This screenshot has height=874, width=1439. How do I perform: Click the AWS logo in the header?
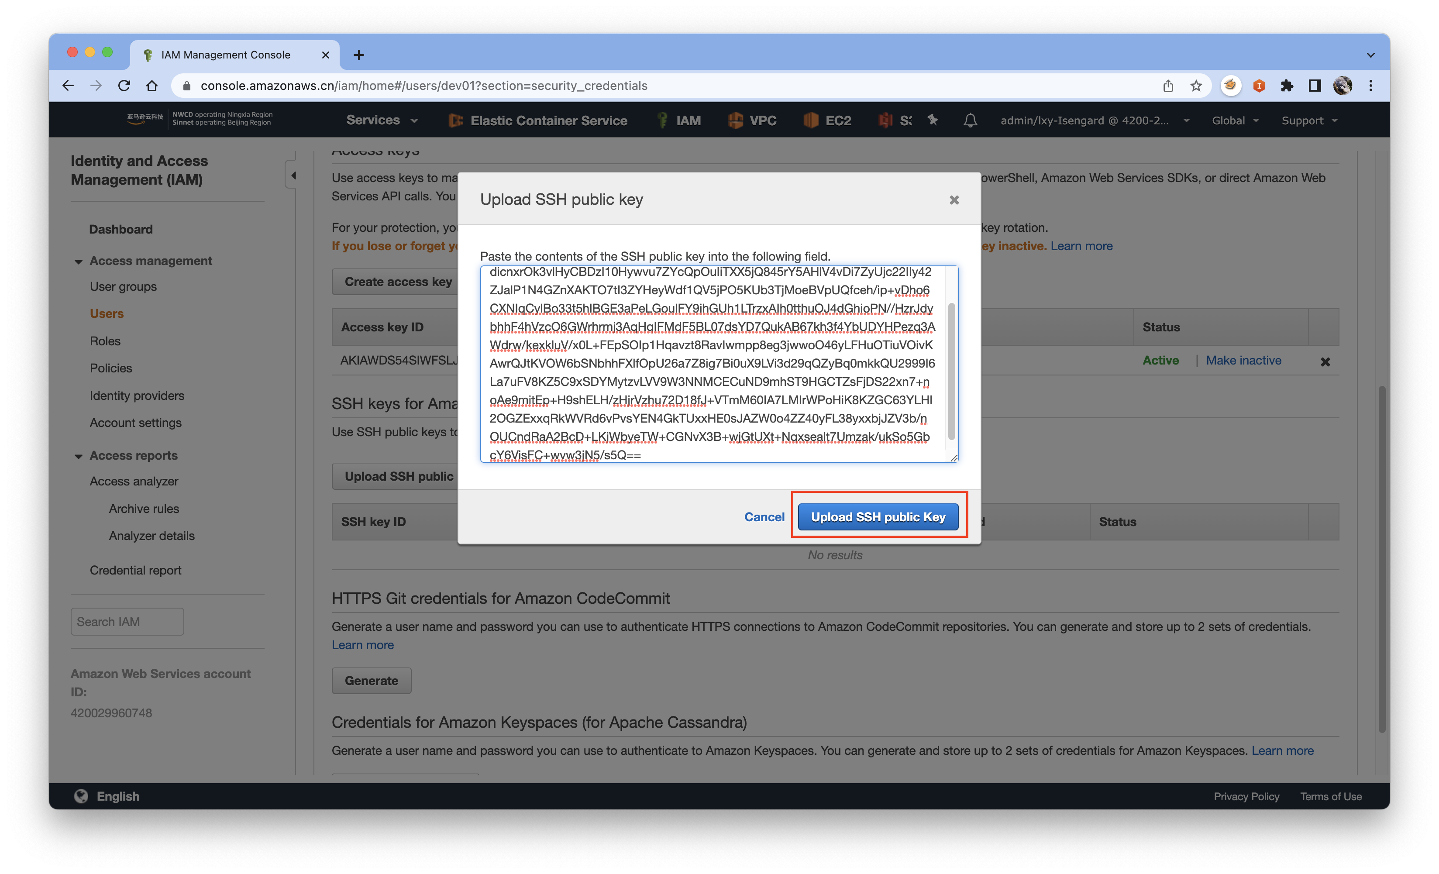point(145,118)
